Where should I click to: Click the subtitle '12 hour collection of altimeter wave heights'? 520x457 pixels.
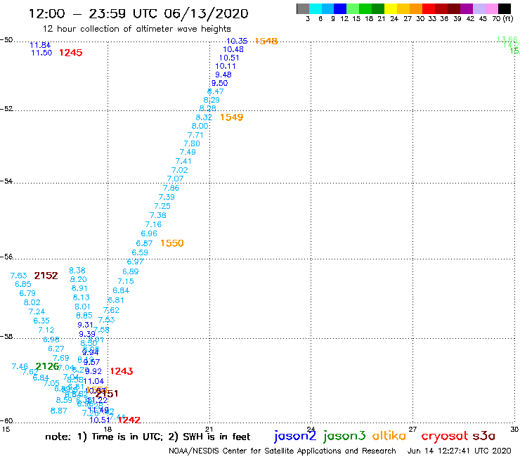136,29
